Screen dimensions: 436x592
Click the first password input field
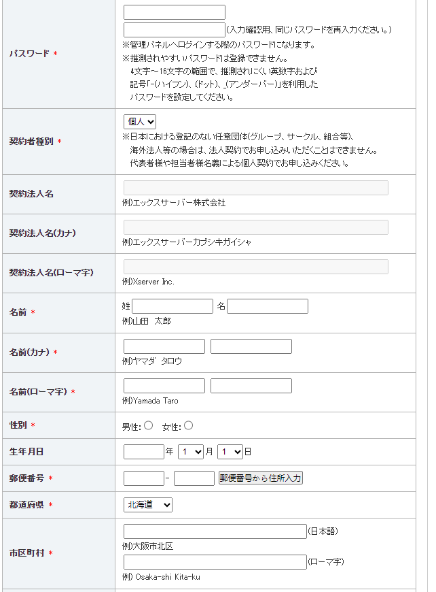(x=175, y=12)
